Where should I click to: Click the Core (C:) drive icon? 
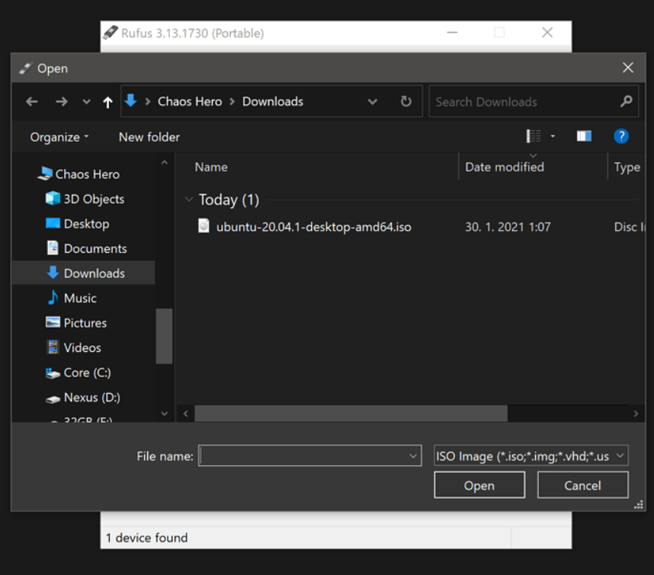pyautogui.click(x=53, y=373)
